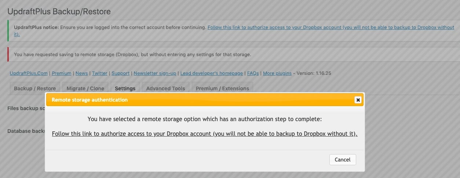Switch to the Backup / Restore tab
The width and height of the screenshot is (460, 178).
(x=35, y=88)
